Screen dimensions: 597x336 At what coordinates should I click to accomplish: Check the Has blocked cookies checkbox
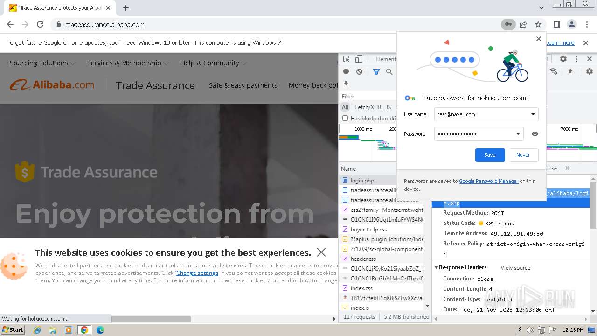(345, 118)
